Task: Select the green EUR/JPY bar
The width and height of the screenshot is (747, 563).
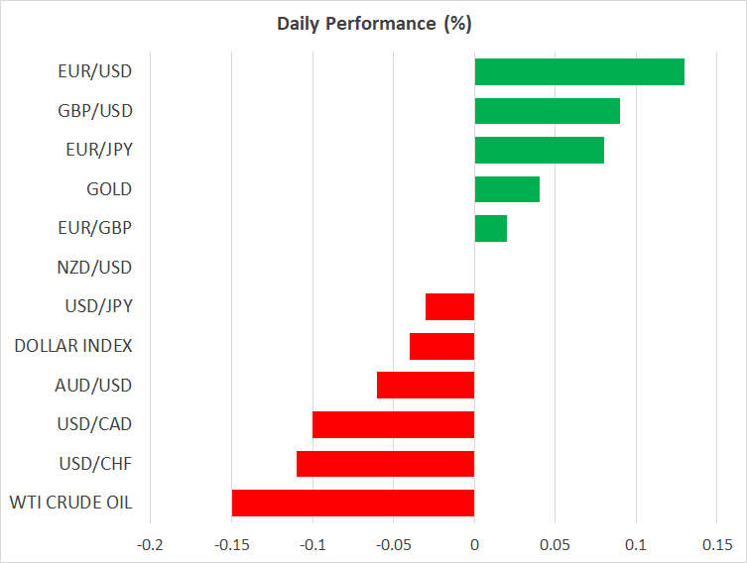Action: 539,150
